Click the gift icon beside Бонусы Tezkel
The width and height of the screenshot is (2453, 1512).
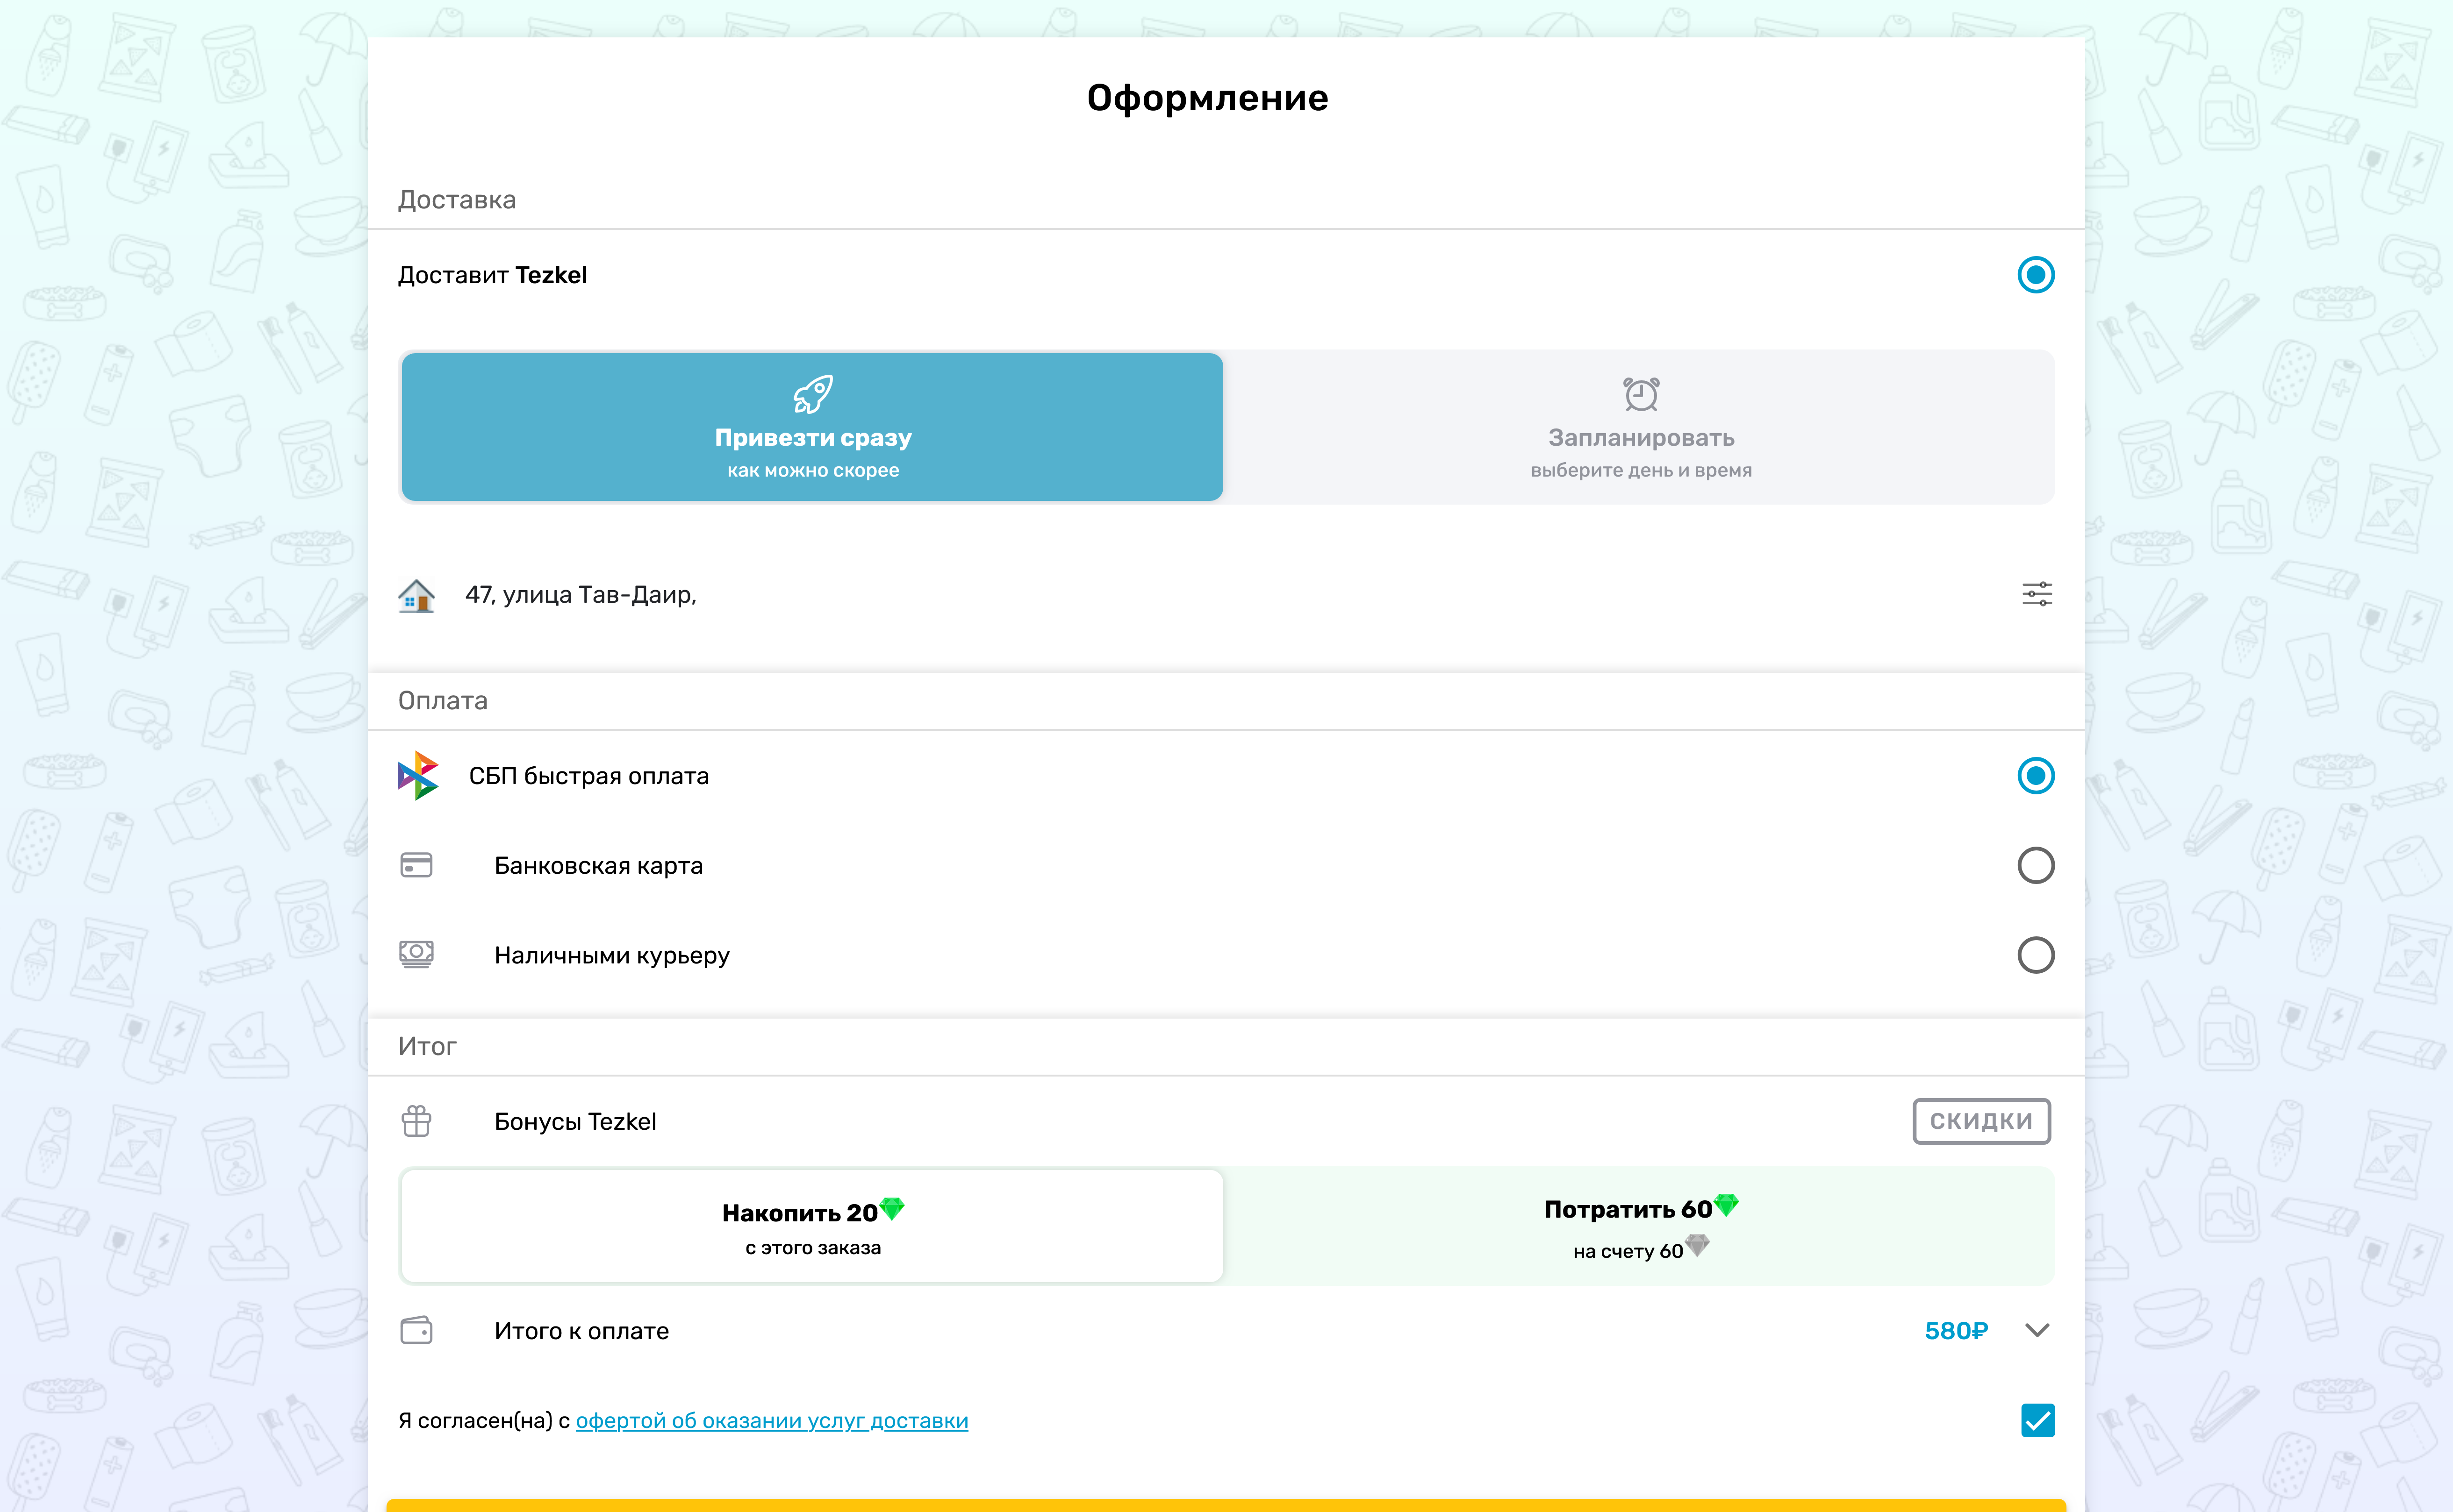(x=416, y=1121)
